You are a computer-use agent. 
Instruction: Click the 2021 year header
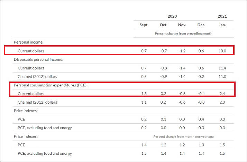(222, 16)
